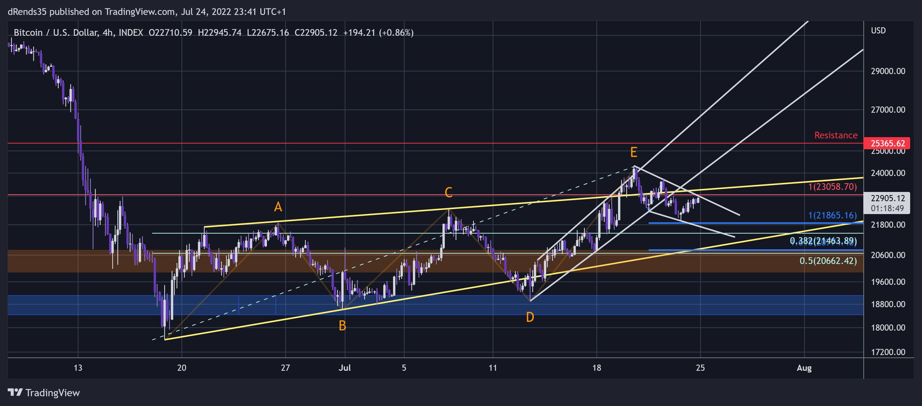Click the Jul label on time axis
Screen dimensions: 922x406
point(345,368)
